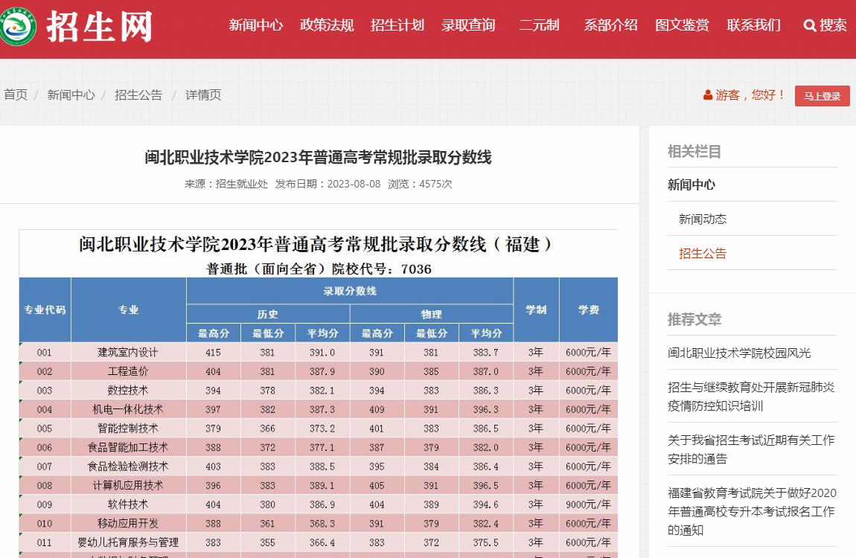This screenshot has width=856, height=558.
Task: Open article about 2020年普通高校专升本考试报名
Action: tap(752, 512)
